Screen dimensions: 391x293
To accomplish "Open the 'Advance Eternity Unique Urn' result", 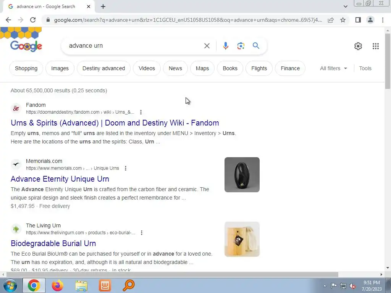I will click(x=60, y=179).
